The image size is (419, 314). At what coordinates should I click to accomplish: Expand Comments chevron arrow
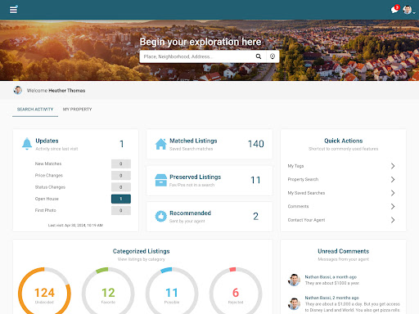click(x=393, y=206)
